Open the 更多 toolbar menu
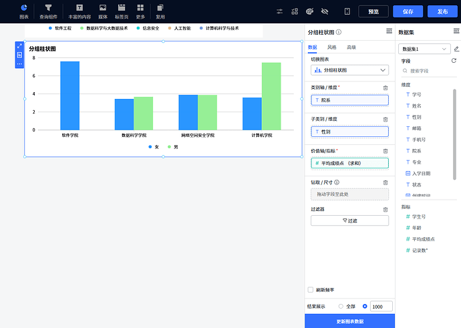 pyautogui.click(x=140, y=11)
